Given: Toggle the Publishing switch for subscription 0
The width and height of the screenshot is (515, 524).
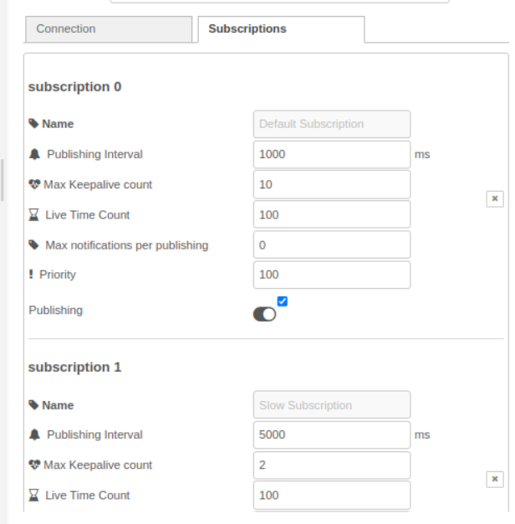Looking at the screenshot, I should click(264, 315).
